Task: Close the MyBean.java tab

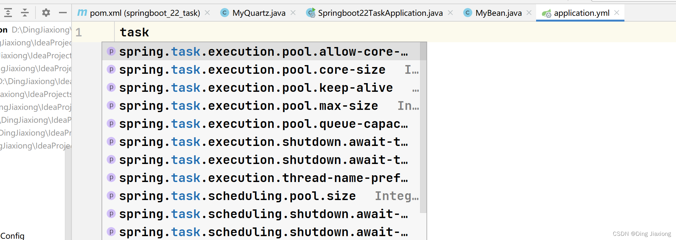Action: pyautogui.click(x=529, y=13)
